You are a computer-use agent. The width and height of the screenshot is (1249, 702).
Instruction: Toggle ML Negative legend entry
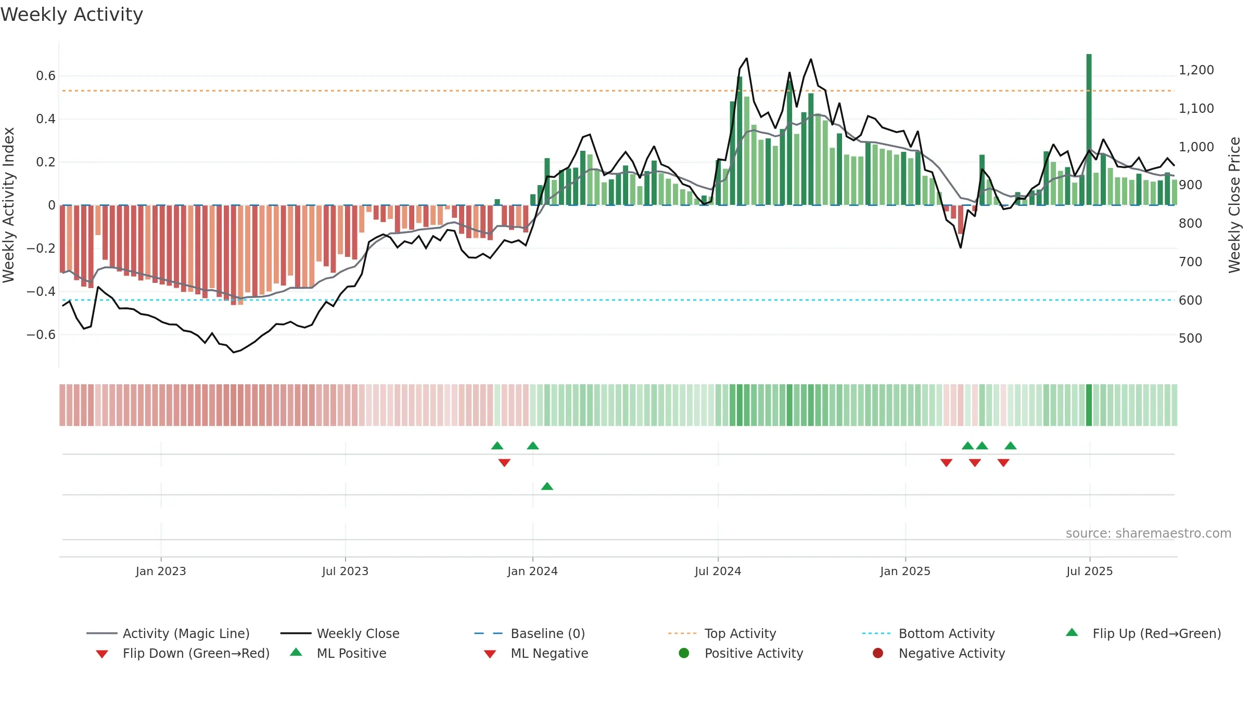tap(536, 653)
